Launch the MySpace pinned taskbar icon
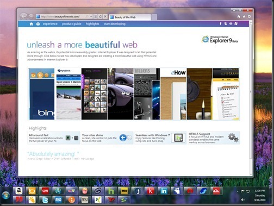The height and width of the screenshot is (206, 274). click(x=177, y=191)
